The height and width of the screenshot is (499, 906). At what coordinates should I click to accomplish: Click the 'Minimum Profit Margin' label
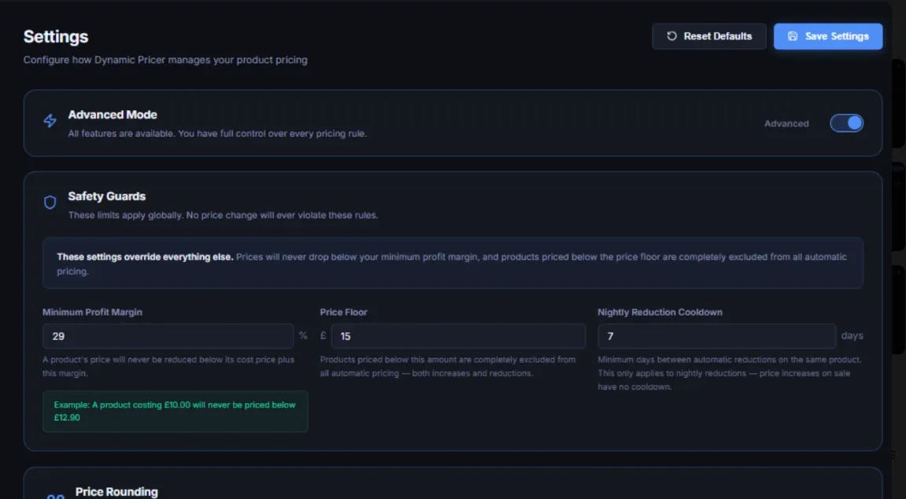(92, 312)
